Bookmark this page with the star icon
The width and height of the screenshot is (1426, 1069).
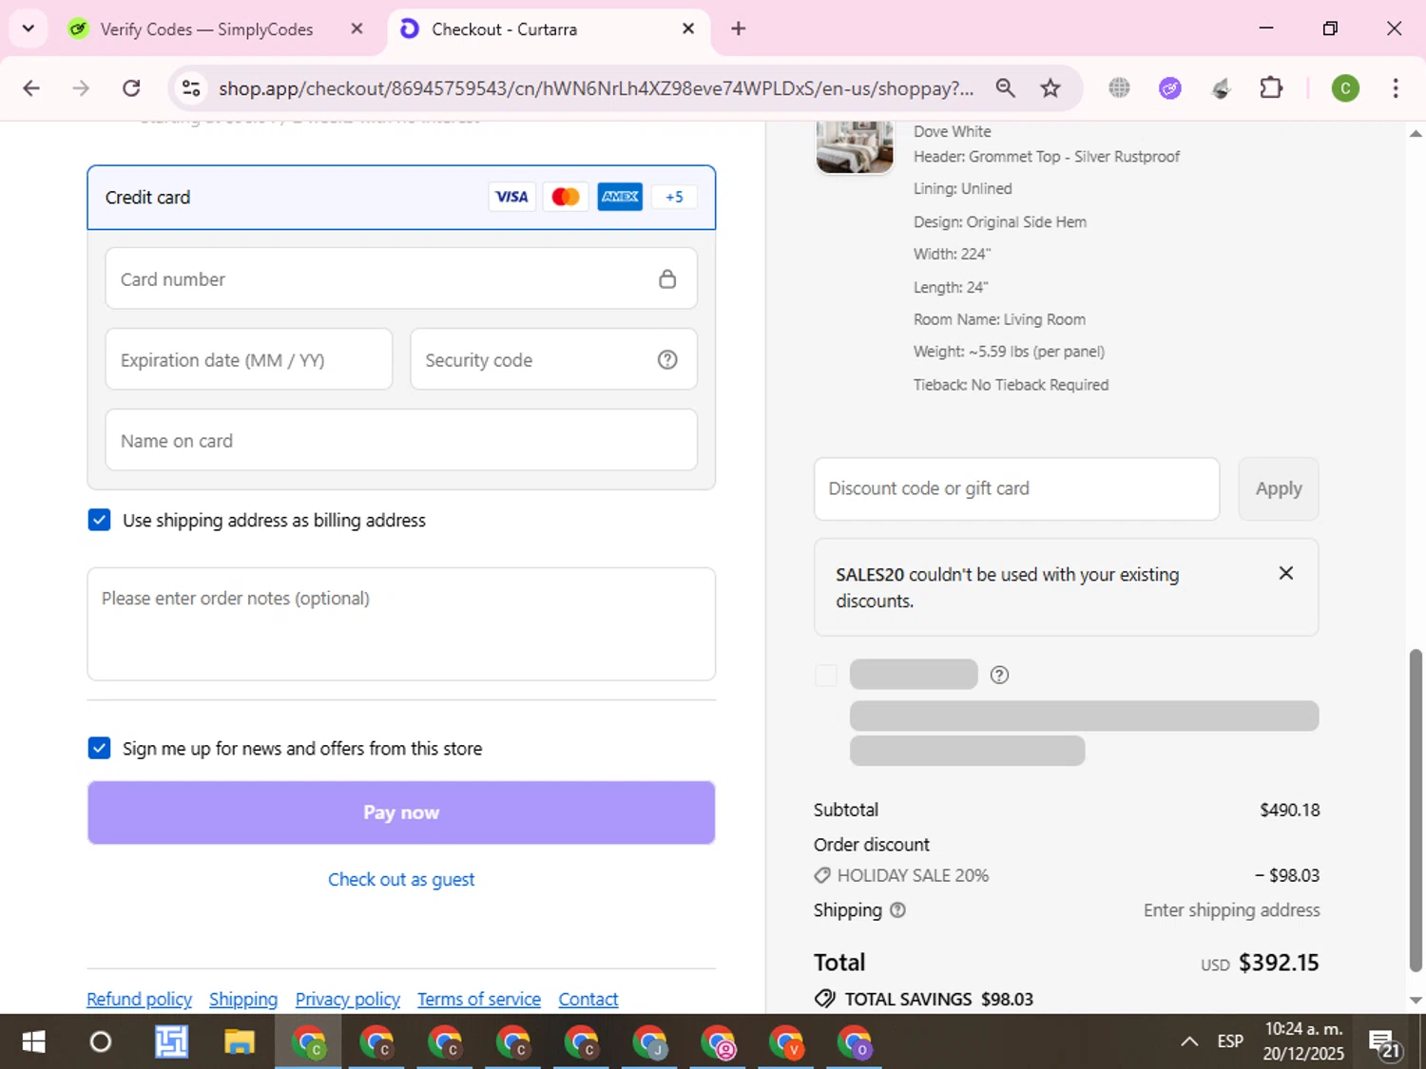[x=1050, y=88]
